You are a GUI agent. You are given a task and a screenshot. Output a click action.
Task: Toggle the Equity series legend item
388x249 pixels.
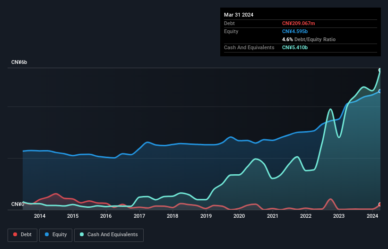point(55,235)
